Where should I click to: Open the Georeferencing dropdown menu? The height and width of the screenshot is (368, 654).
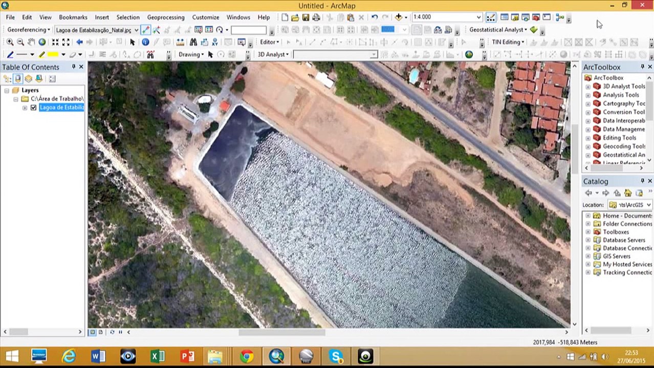[x=29, y=30]
